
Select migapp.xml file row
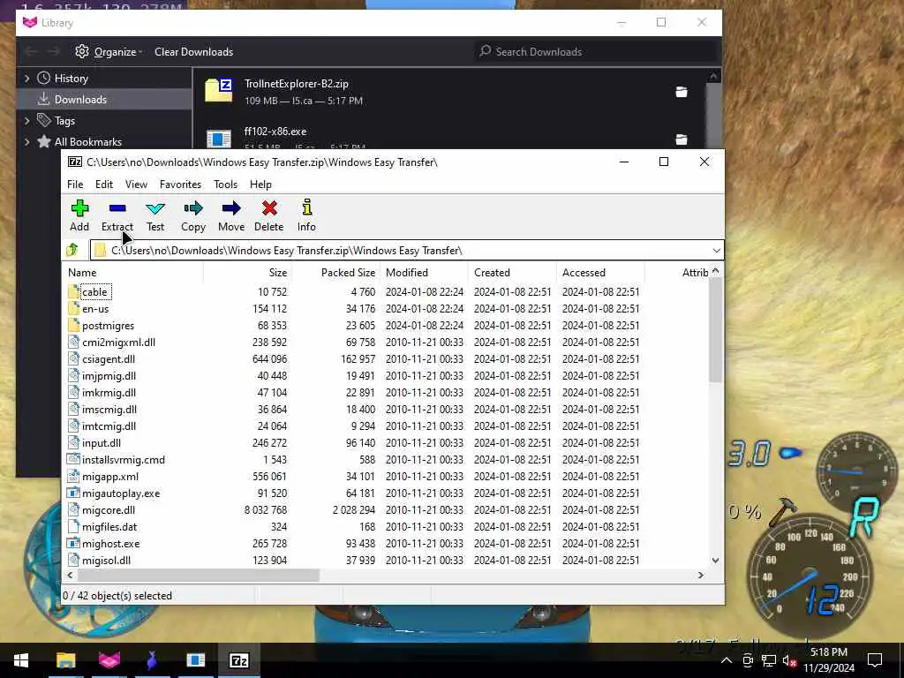click(387, 476)
